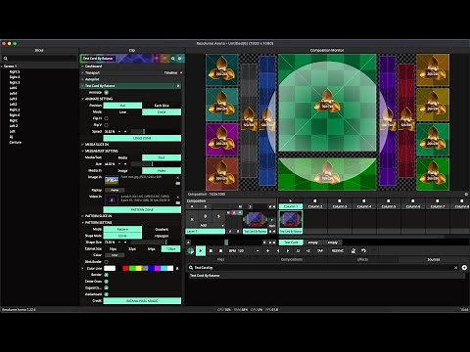Toggle the Center Cross checkbox
Image resolution: width=470 pixels, height=352 pixels.
pyautogui.click(x=106, y=282)
